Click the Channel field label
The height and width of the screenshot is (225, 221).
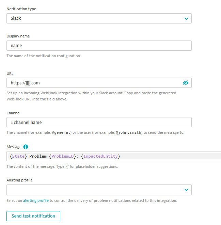point(14,113)
